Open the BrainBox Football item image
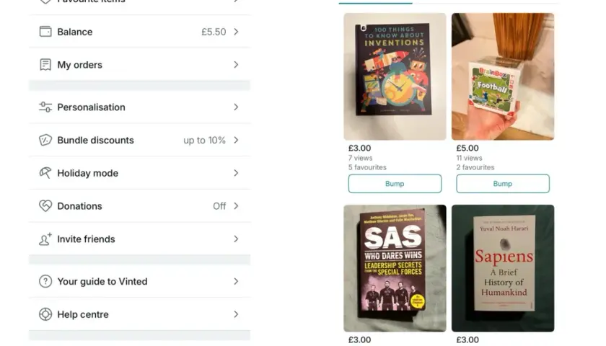This screenshot has height=346, width=606. (x=502, y=76)
